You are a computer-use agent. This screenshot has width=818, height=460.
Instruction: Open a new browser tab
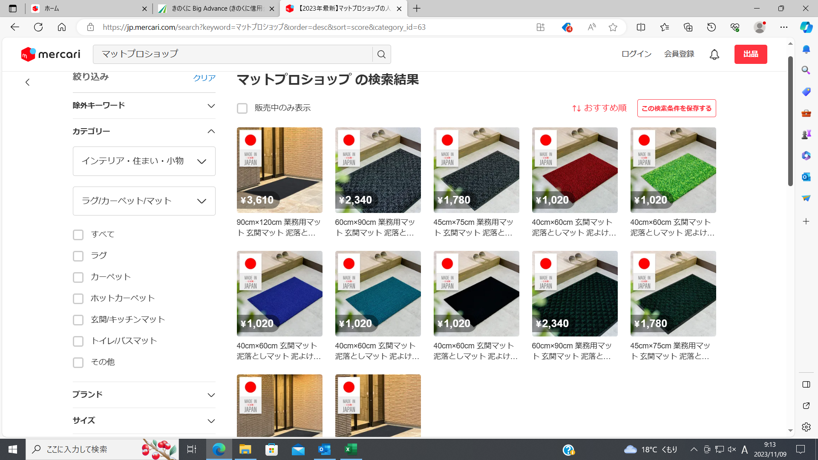tap(417, 9)
